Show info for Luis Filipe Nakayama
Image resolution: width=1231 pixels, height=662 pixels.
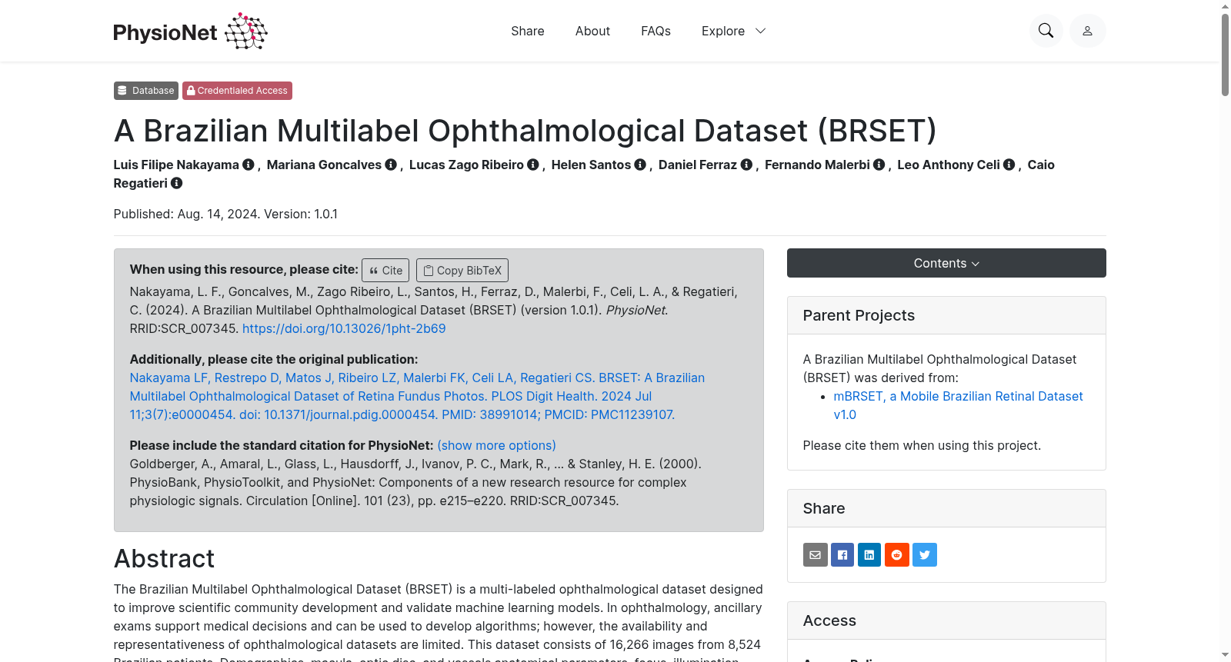[x=249, y=165]
